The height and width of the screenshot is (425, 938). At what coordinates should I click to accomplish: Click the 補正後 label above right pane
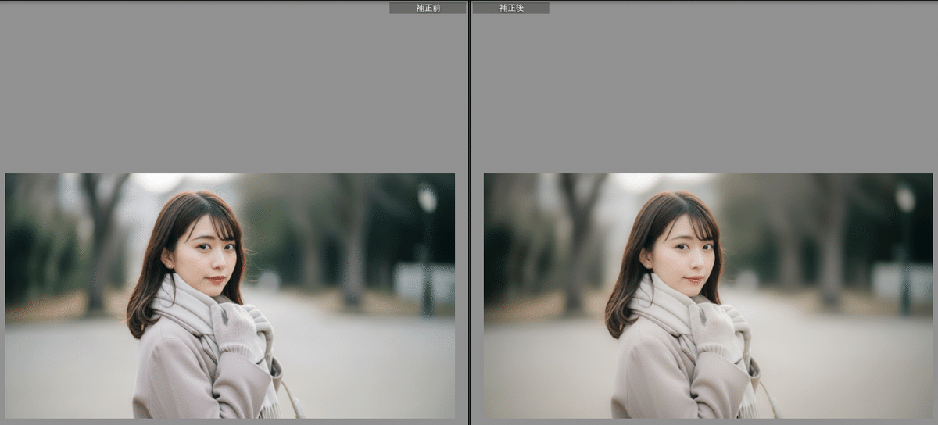510,8
